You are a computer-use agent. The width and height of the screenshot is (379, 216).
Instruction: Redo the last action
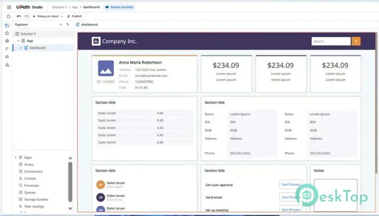tap(27, 16)
